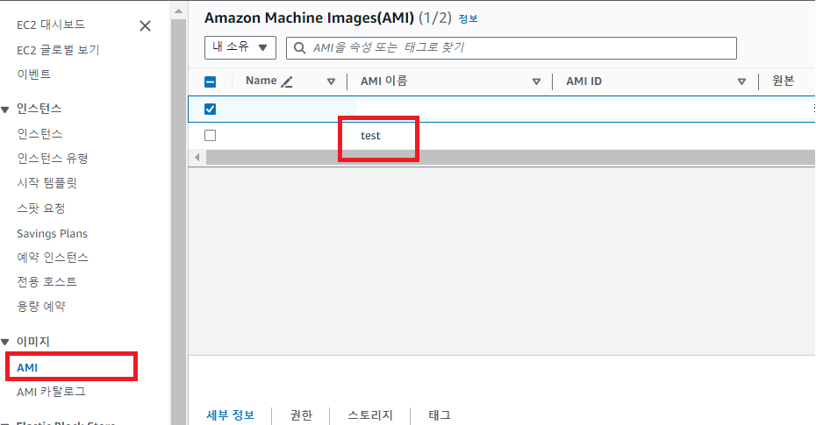
Task: Select AMI in the sidebar
Action: [27, 367]
